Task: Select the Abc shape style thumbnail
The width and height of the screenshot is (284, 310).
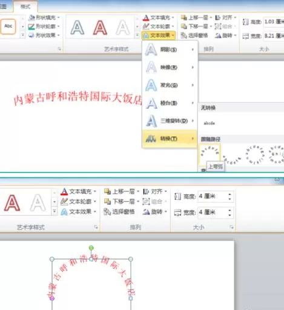Action: point(8,26)
